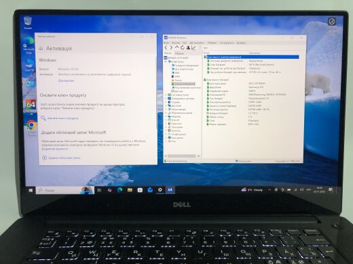The image size is (353, 264).
Task: Open Microsoft Store from the taskbar
Action: click(140, 190)
